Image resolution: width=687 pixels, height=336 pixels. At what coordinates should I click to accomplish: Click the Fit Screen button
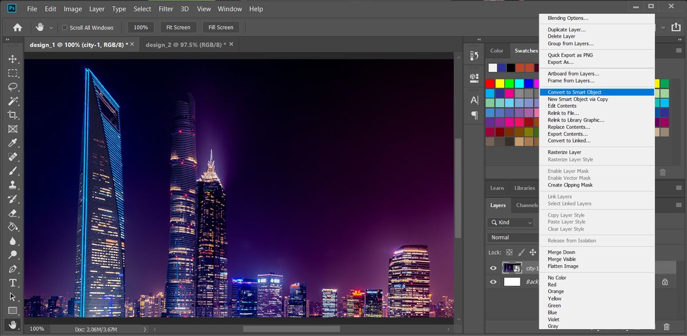coord(178,27)
